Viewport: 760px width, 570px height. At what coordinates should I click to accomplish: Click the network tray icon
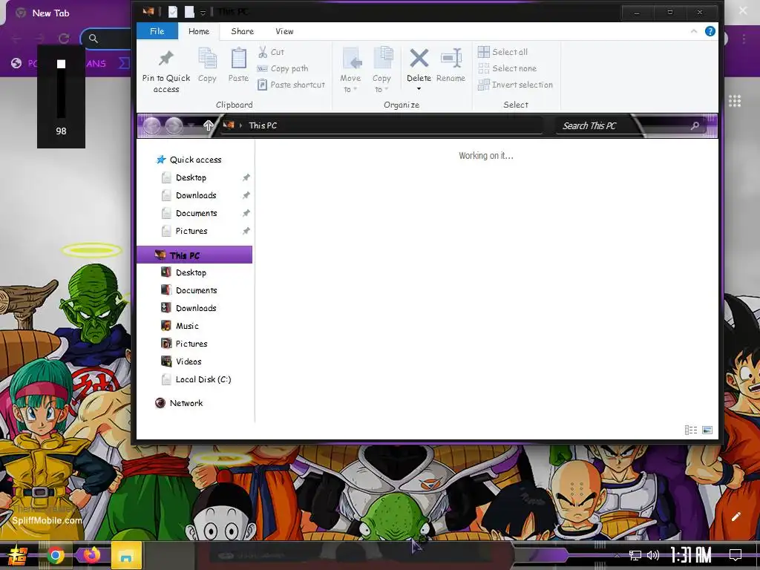pos(635,555)
